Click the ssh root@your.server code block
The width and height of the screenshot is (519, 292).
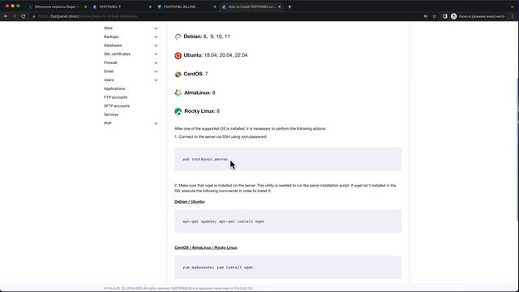pyautogui.click(x=288, y=159)
